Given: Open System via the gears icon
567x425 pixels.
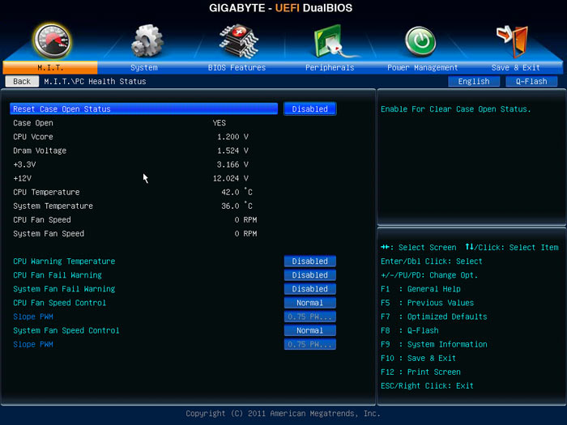Looking at the screenshot, I should pyautogui.click(x=147, y=40).
